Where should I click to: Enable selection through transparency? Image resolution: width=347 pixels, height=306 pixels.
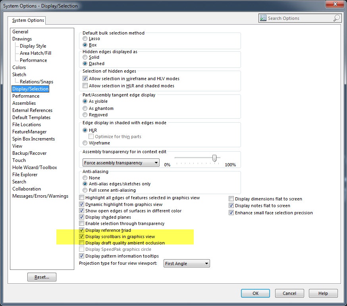(x=82, y=223)
